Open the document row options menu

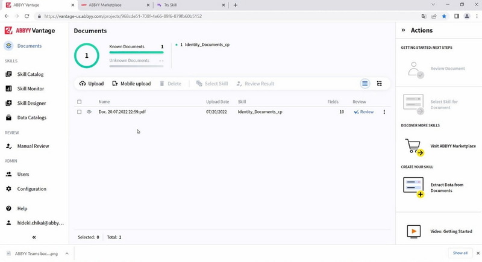click(x=384, y=112)
